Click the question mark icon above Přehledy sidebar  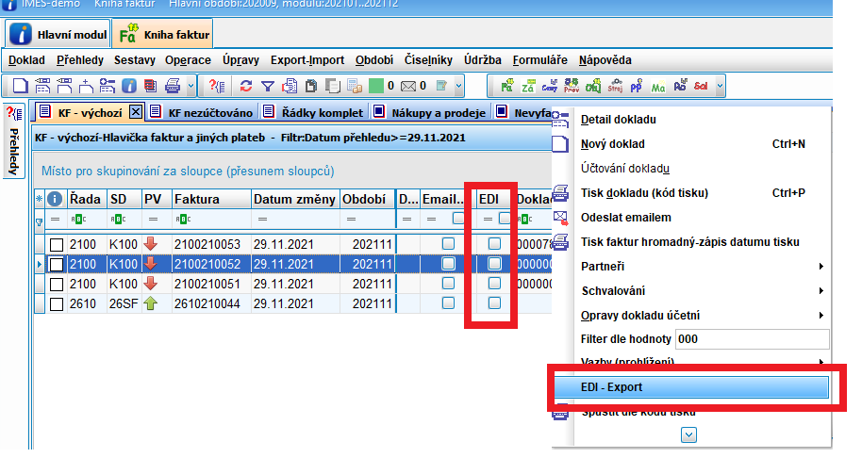coord(14,114)
